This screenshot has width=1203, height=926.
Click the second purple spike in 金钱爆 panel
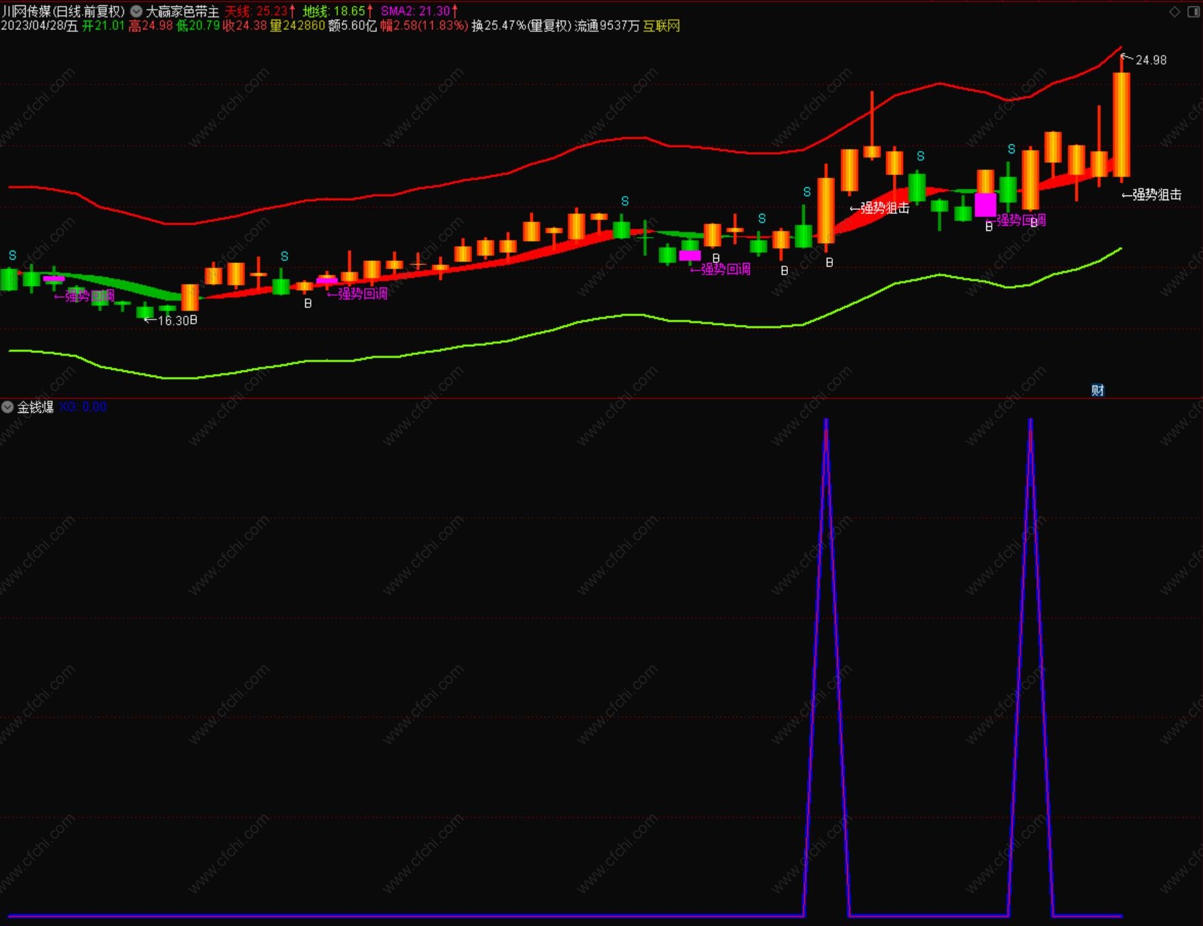(x=1030, y=668)
